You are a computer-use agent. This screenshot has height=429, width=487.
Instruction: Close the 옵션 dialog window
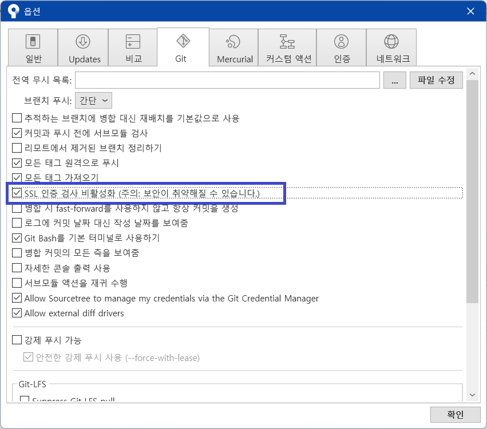[470, 11]
